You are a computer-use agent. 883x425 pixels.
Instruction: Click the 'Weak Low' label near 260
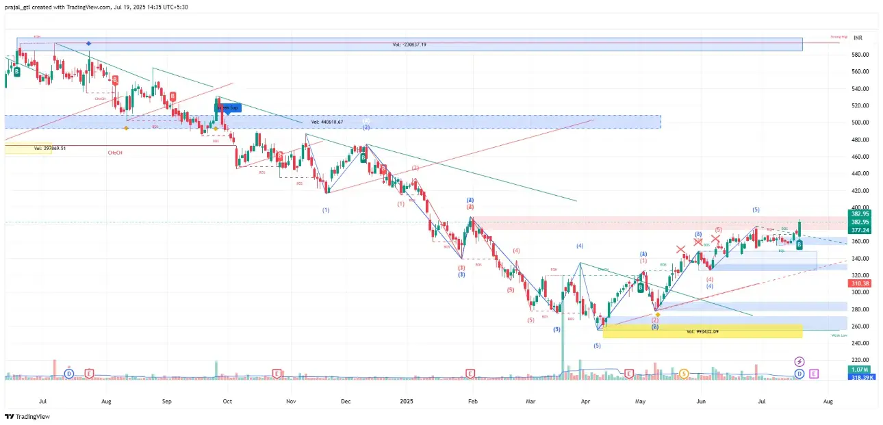(x=839, y=335)
